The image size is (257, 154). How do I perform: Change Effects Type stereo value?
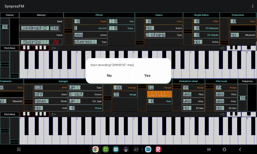pyautogui.click(x=85, y=42)
